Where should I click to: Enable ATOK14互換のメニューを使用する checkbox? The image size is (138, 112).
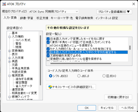48,46
